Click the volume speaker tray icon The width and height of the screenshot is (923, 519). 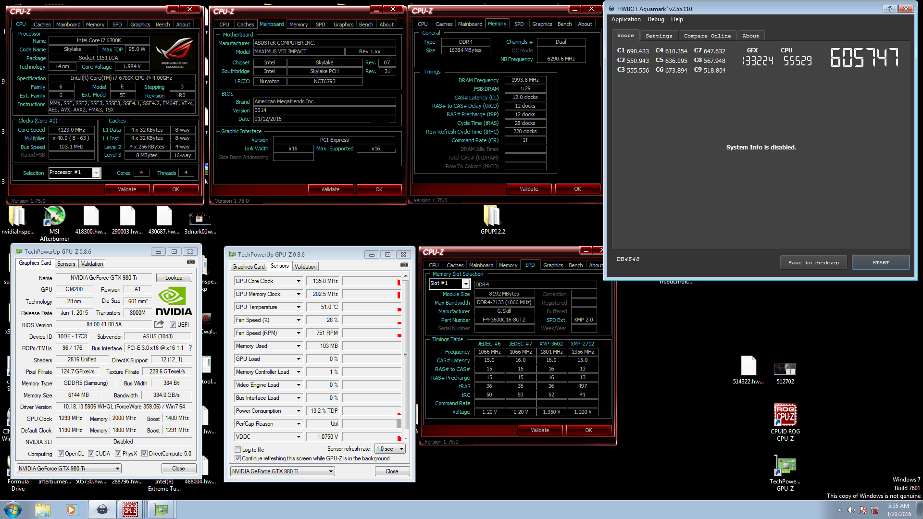(851, 510)
